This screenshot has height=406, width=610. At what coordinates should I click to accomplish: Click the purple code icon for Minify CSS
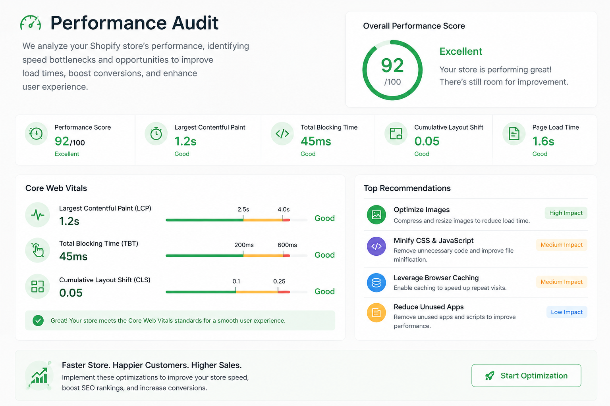(376, 246)
